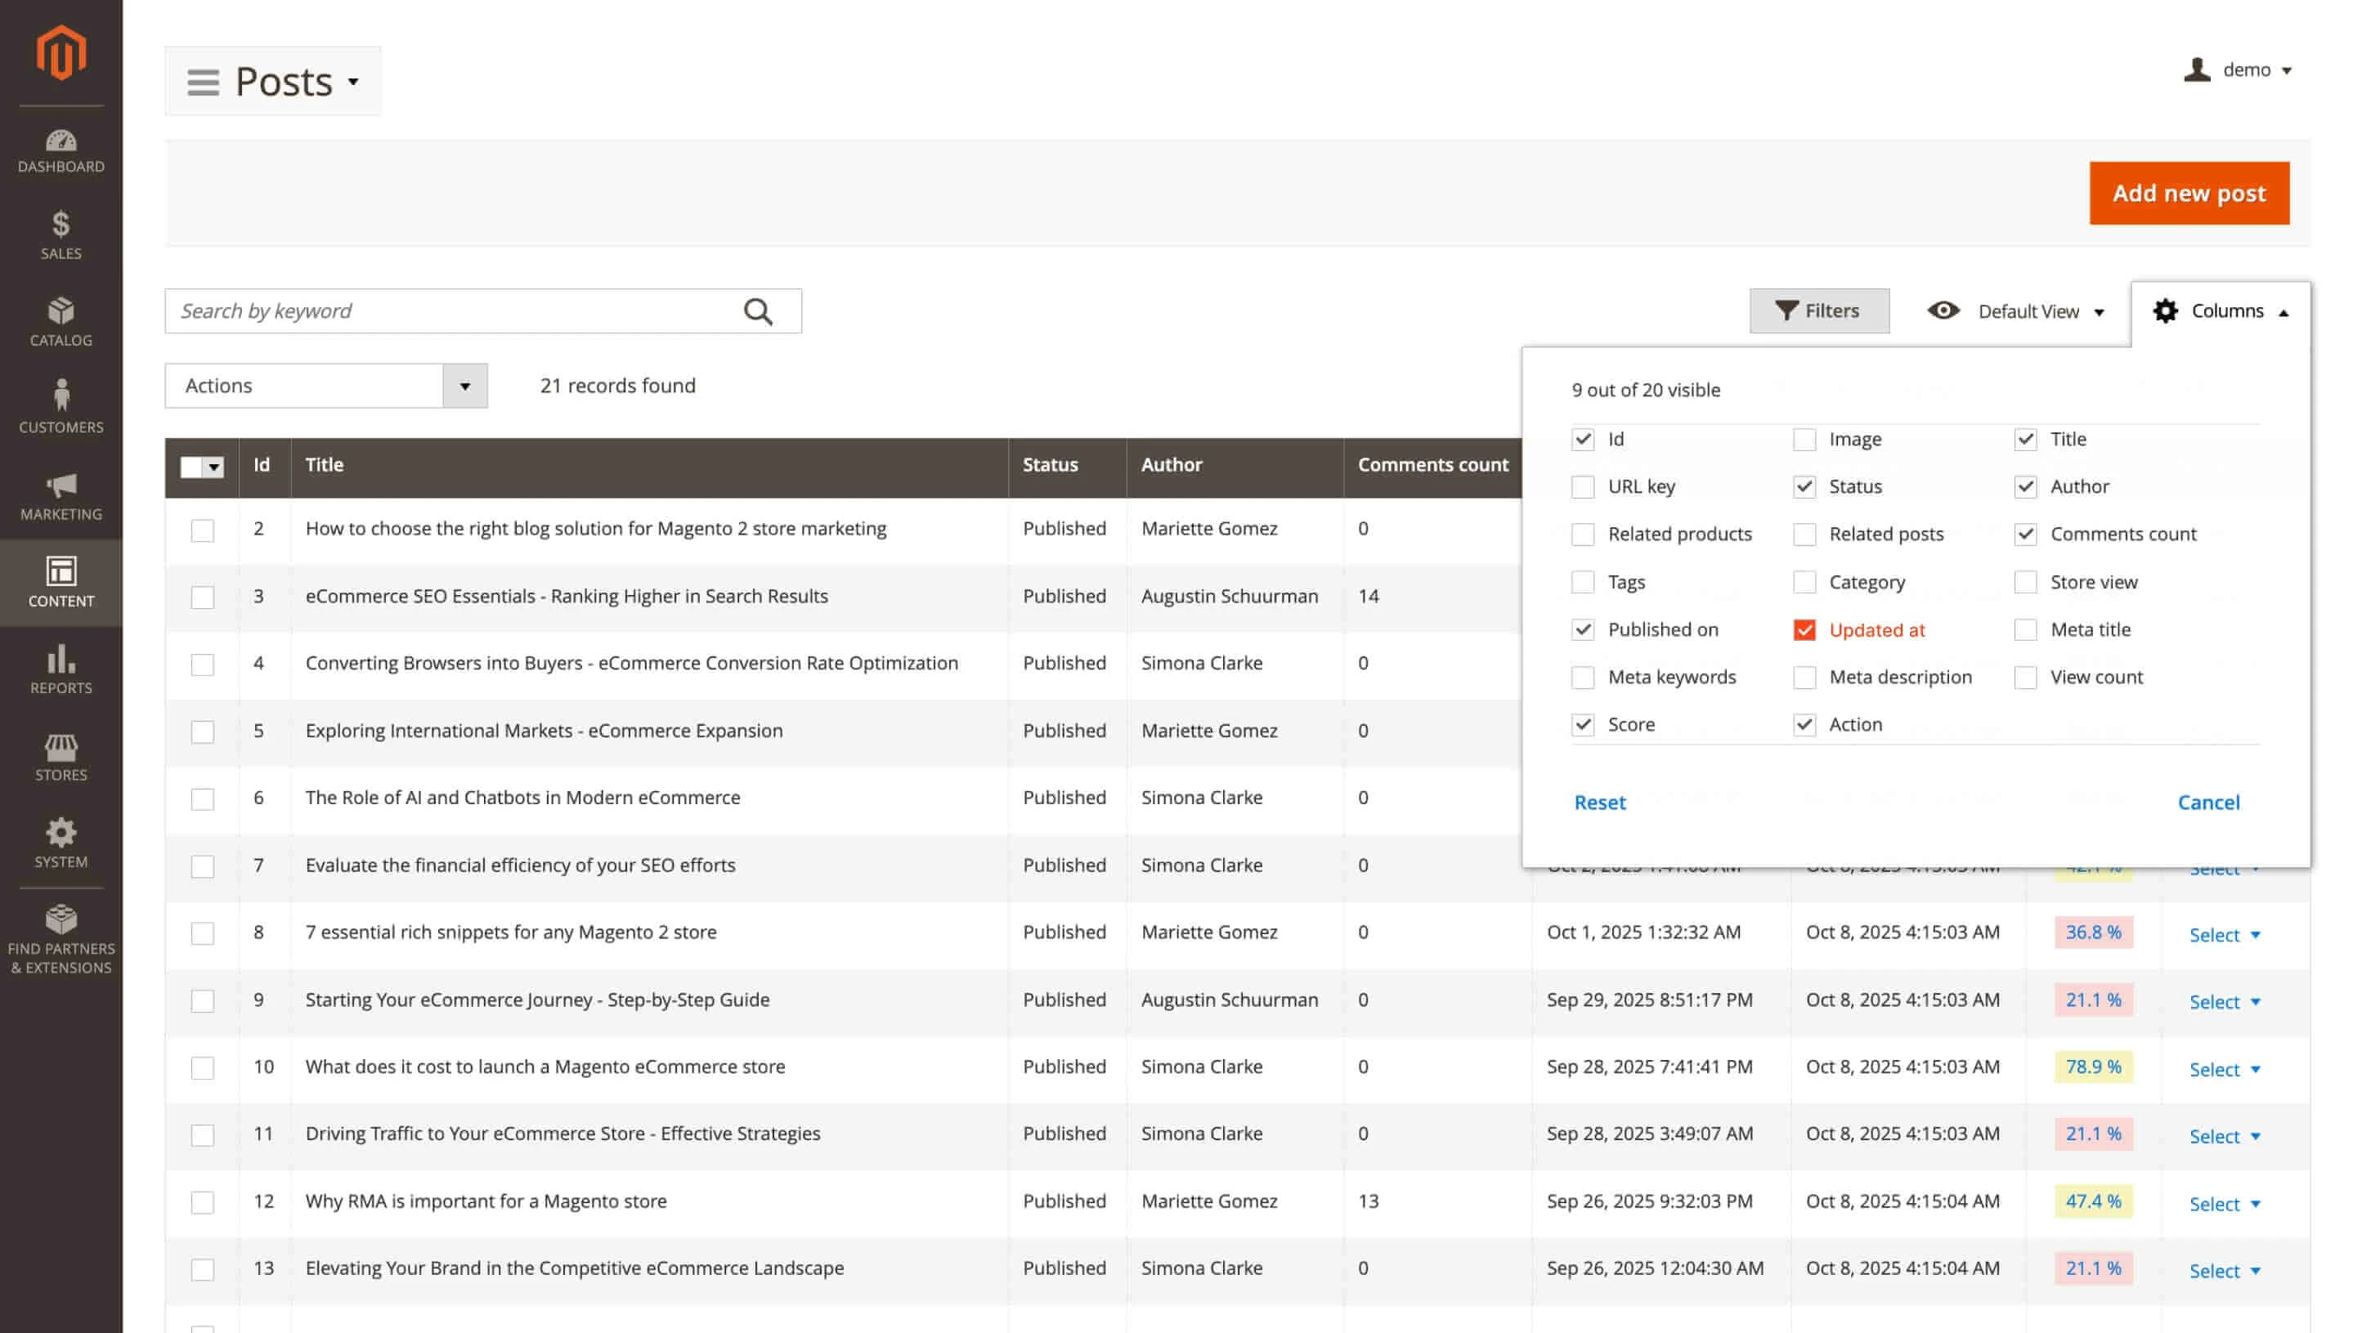Viewport: 2353px width, 1333px height.
Task: Uncheck the Updated at column checkbox
Action: [x=1804, y=630]
